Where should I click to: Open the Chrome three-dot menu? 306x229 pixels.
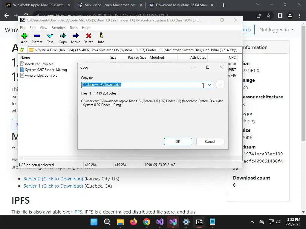tap(299, 16)
